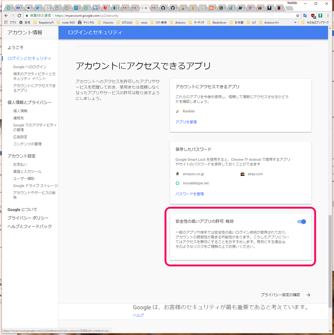The width and height of the screenshot is (334, 335).
Task: Open the Chrome three-dot menu
Action: (x=328, y=16)
